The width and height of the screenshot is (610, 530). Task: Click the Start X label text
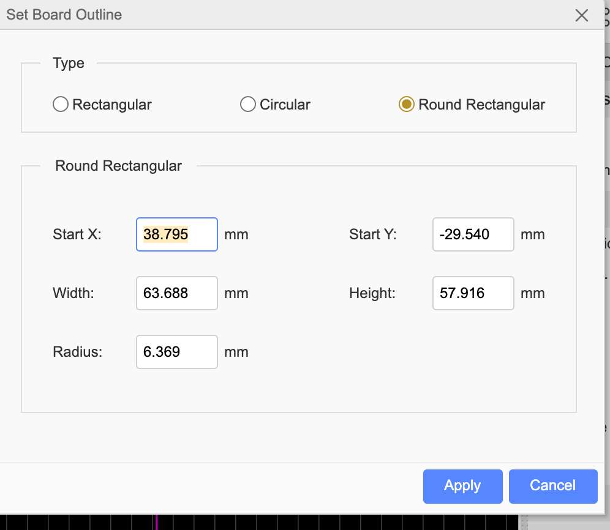tap(77, 234)
